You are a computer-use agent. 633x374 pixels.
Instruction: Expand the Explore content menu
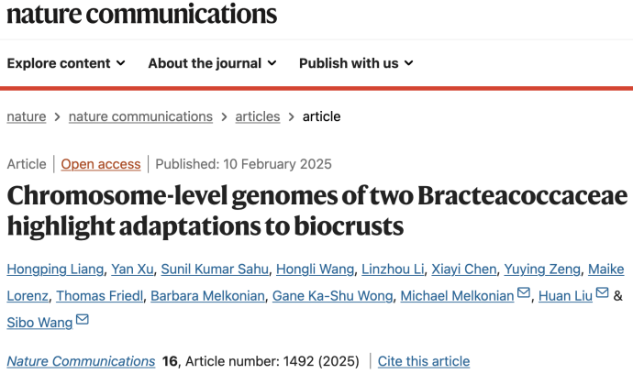coord(65,63)
